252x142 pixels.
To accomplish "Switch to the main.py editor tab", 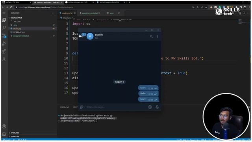I will click(x=67, y=13).
